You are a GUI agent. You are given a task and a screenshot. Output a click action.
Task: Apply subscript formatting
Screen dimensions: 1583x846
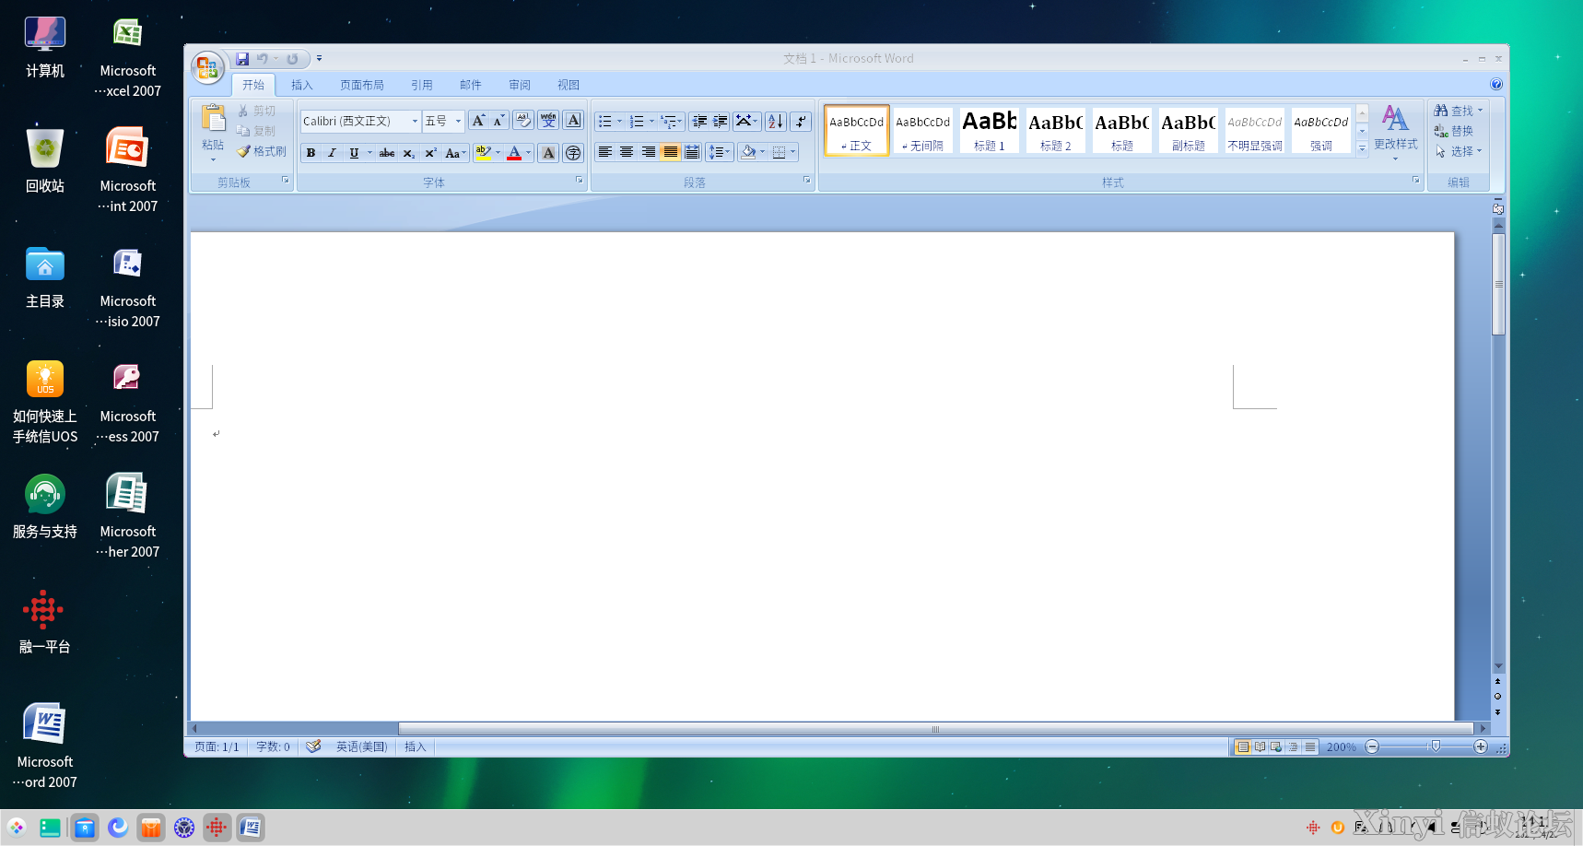[x=409, y=153]
